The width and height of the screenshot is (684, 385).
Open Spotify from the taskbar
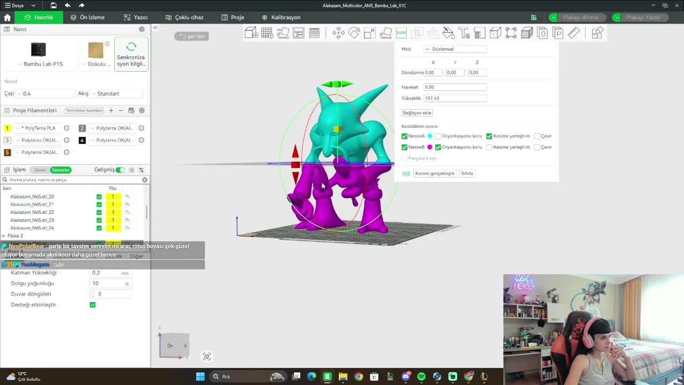tap(421, 376)
